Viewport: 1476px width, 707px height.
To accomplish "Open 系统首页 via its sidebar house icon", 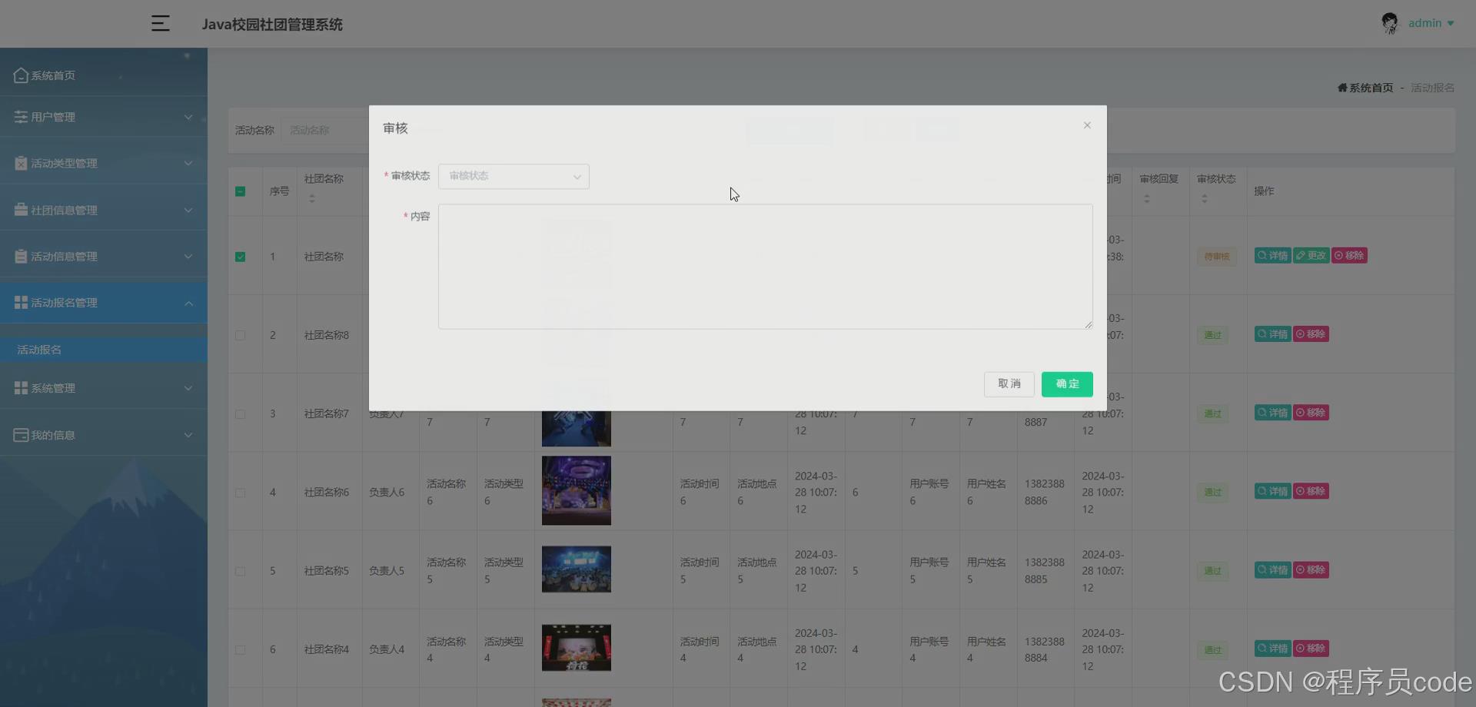I will pyautogui.click(x=21, y=75).
